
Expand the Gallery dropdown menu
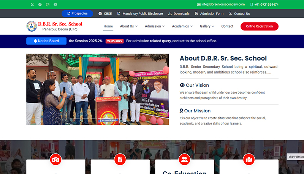pos(207,26)
